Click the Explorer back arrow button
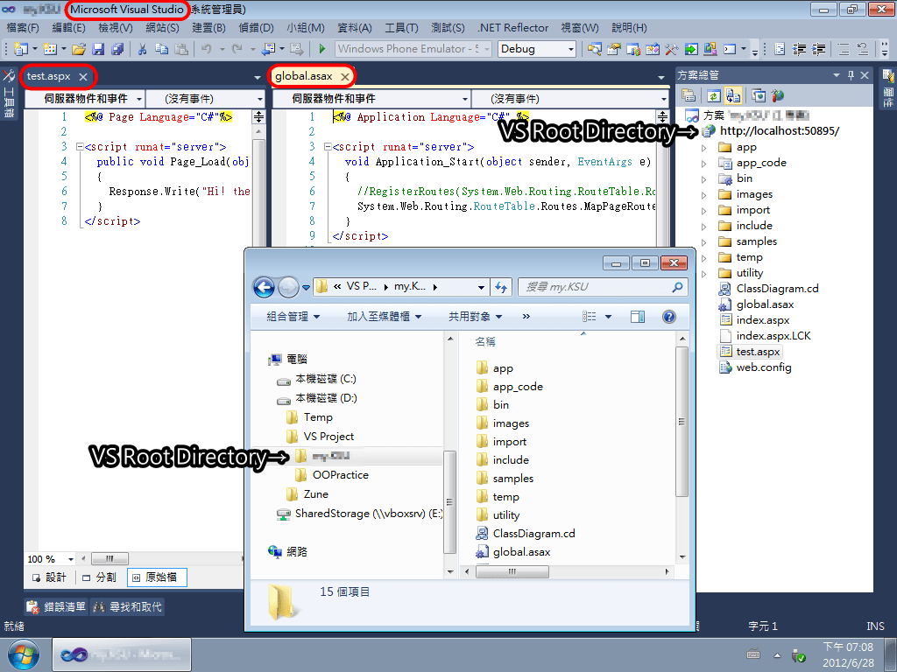The image size is (897, 672). [264, 287]
